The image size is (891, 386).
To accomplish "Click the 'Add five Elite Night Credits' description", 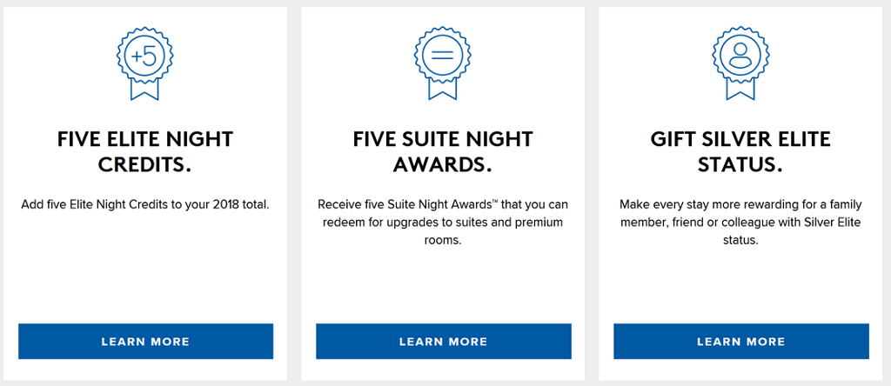I will click(145, 205).
